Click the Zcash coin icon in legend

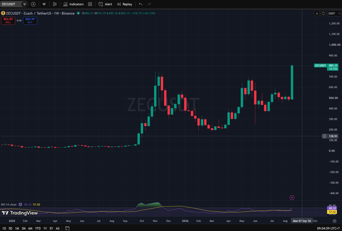click(3, 13)
